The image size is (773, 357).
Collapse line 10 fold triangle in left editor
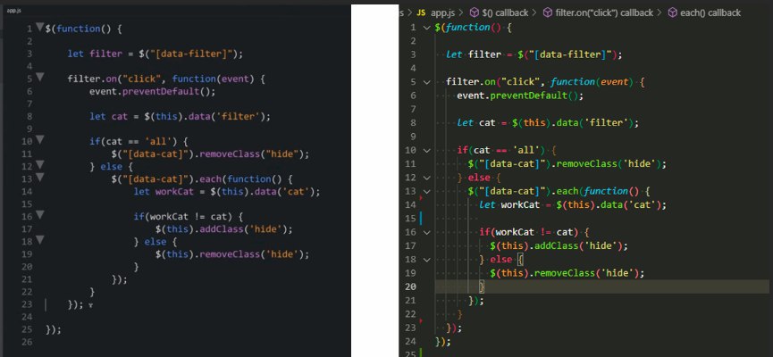(x=40, y=140)
